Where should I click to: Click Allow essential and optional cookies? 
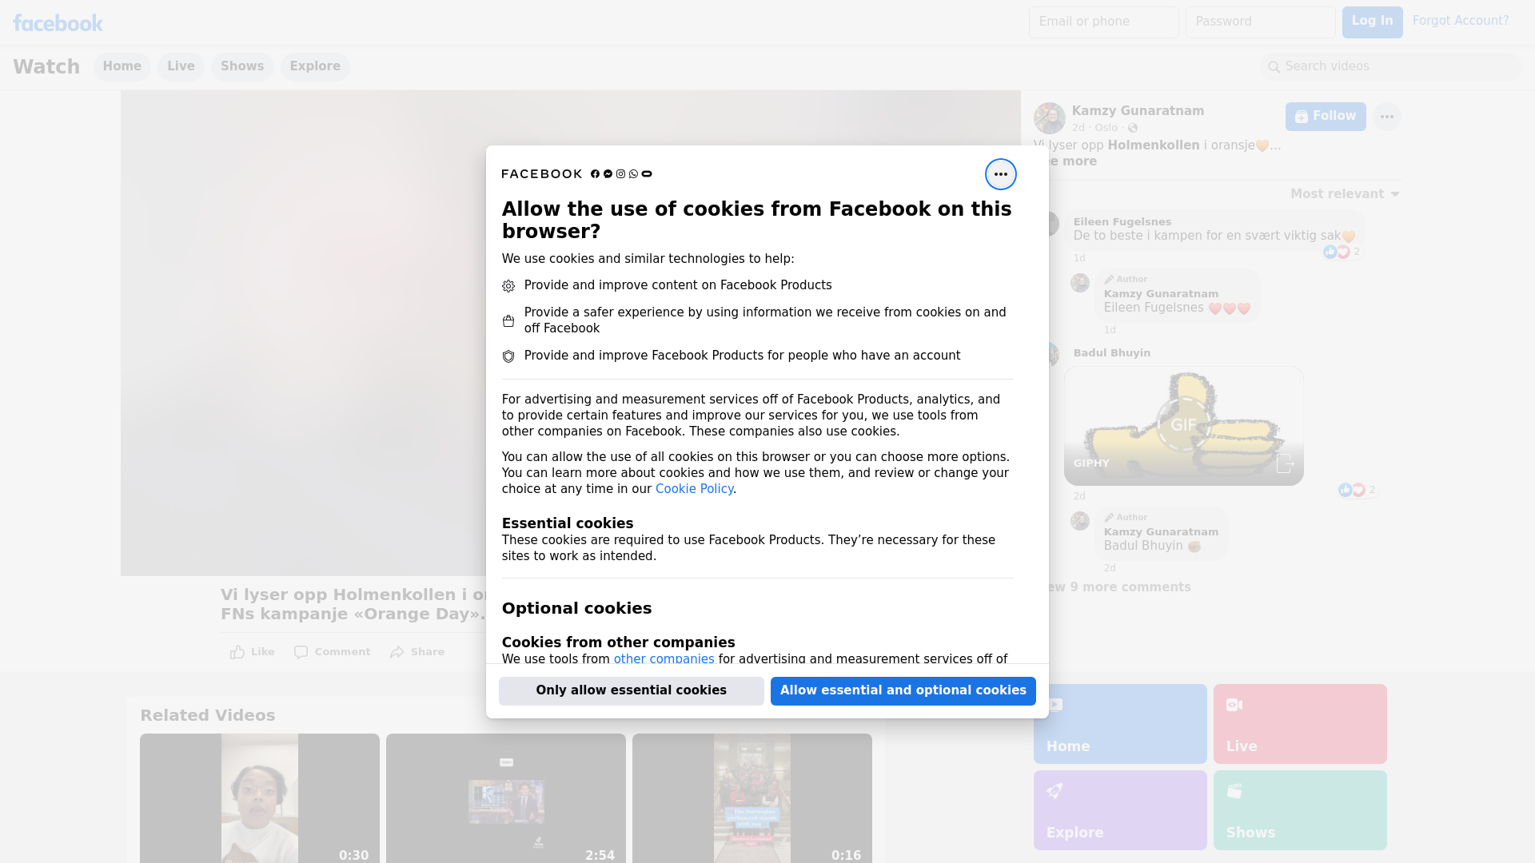pyautogui.click(x=903, y=691)
